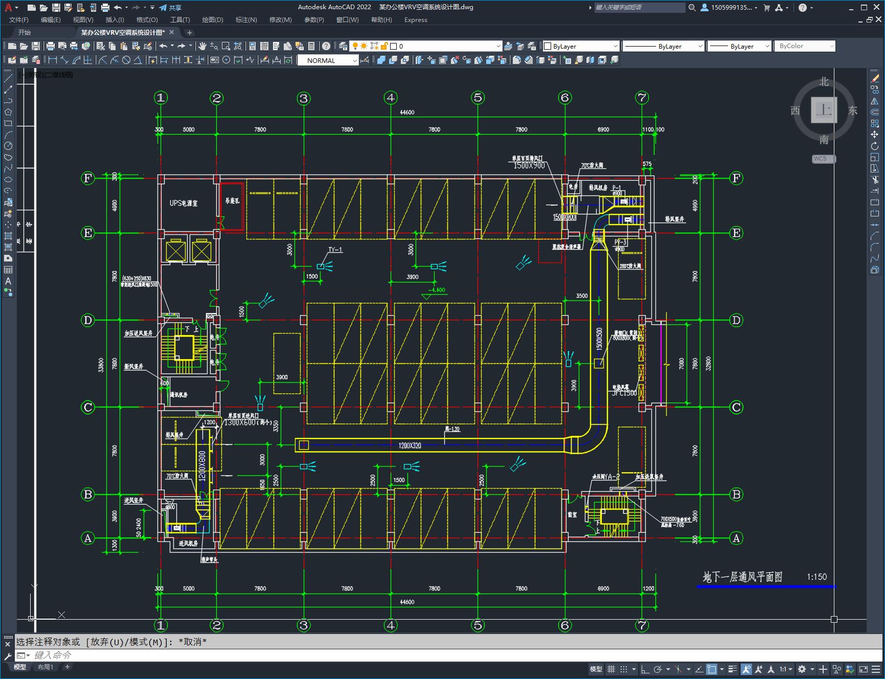Click the WCS label under the ViewCube

pyautogui.click(x=820, y=159)
